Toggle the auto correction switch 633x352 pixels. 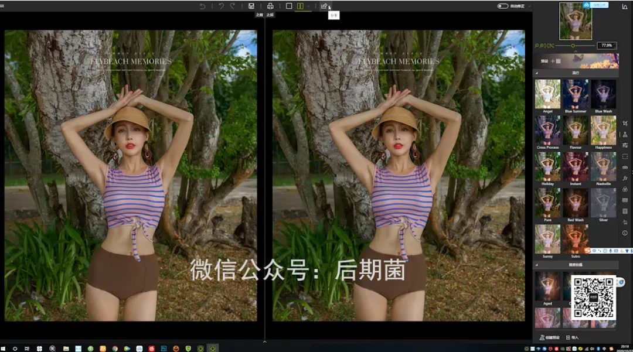coord(503,6)
